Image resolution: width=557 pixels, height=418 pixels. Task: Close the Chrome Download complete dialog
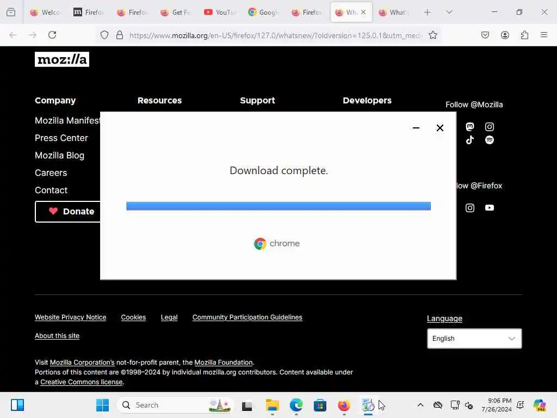(x=440, y=127)
